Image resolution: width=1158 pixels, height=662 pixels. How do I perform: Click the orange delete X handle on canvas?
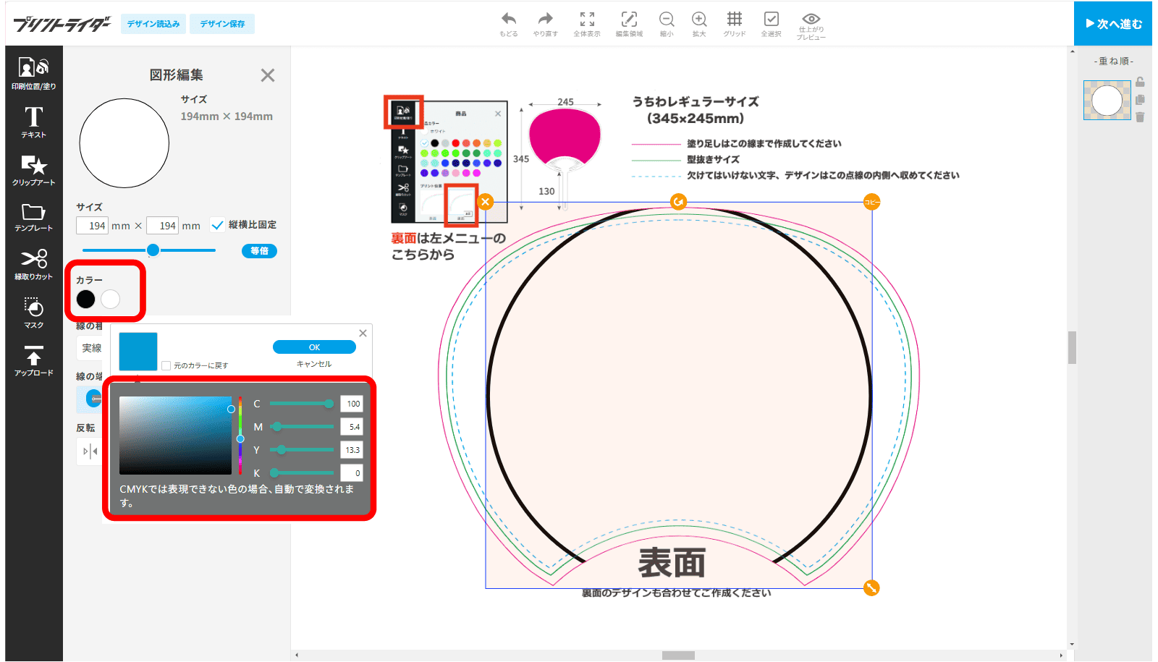[x=486, y=202]
